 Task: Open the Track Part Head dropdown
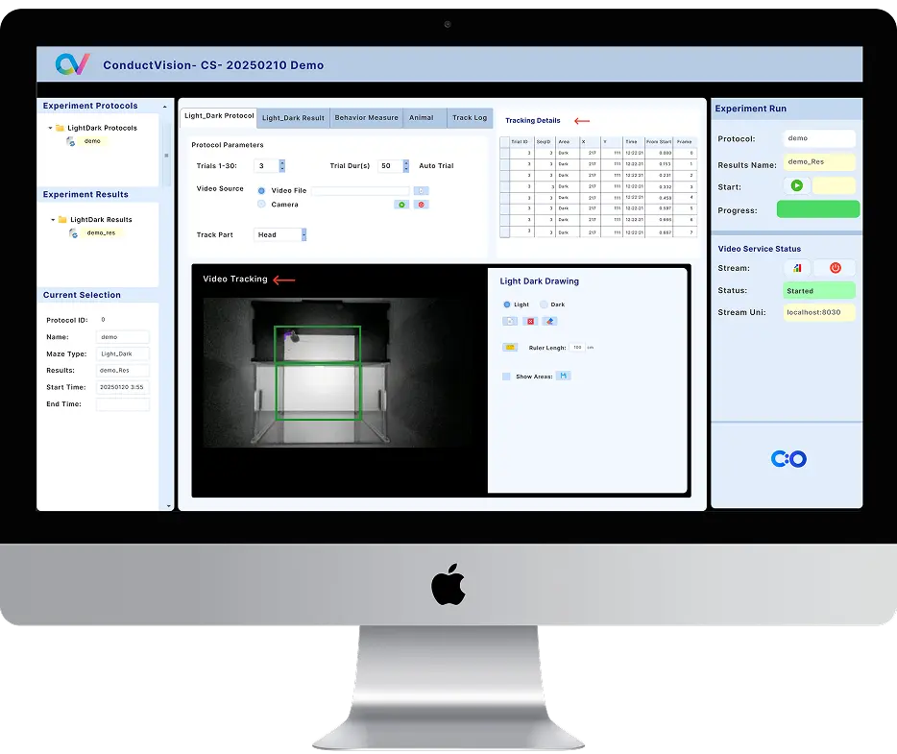(303, 234)
